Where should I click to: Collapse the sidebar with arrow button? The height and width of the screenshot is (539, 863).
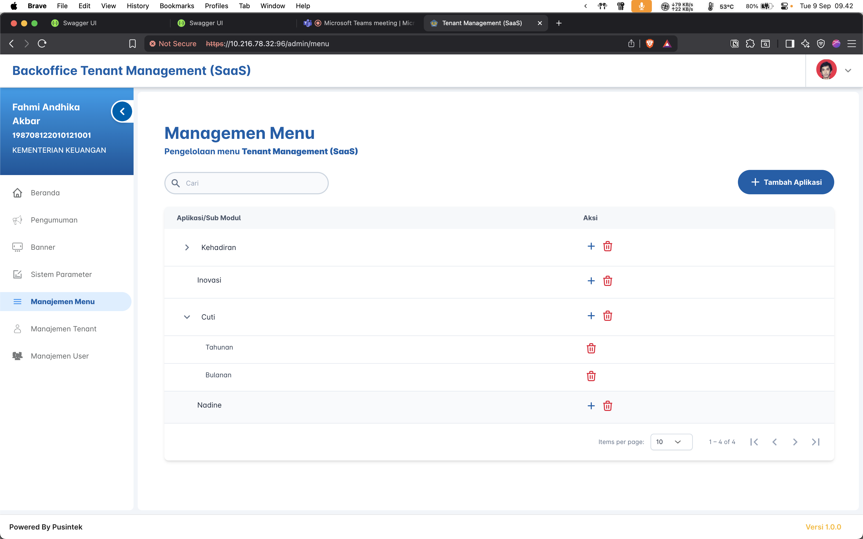pos(122,112)
